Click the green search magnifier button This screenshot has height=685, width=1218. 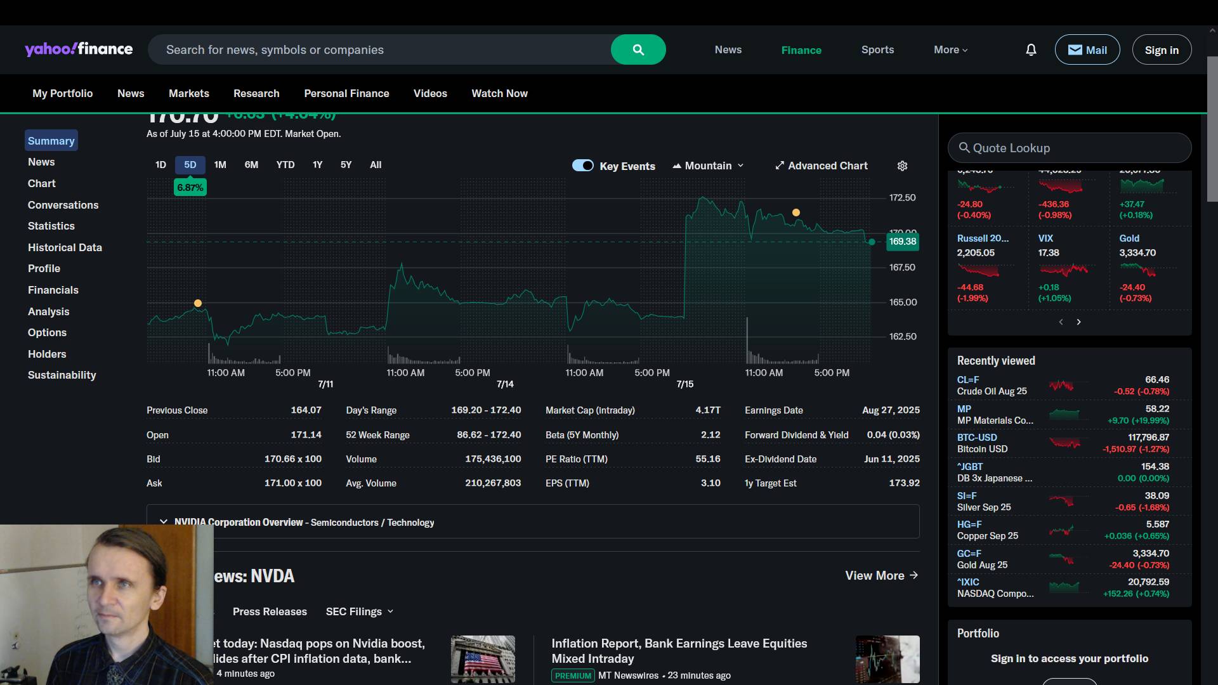(x=638, y=49)
